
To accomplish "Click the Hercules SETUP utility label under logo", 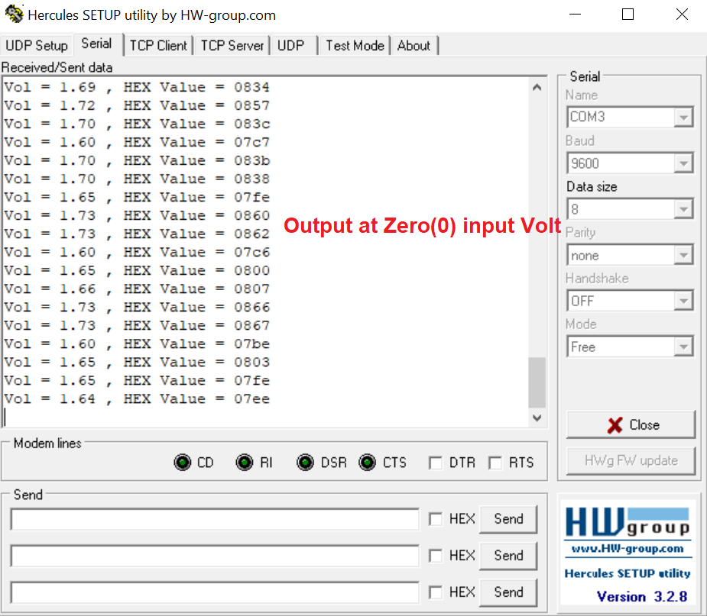I will (x=628, y=573).
